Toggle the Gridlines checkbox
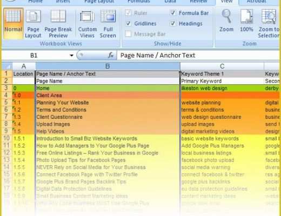Screen dimensions: 281x216 (x=128, y=23)
